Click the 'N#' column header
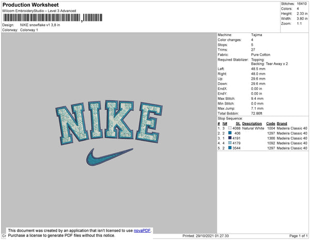The height and width of the screenshot is (240, 310). [x=225, y=124]
